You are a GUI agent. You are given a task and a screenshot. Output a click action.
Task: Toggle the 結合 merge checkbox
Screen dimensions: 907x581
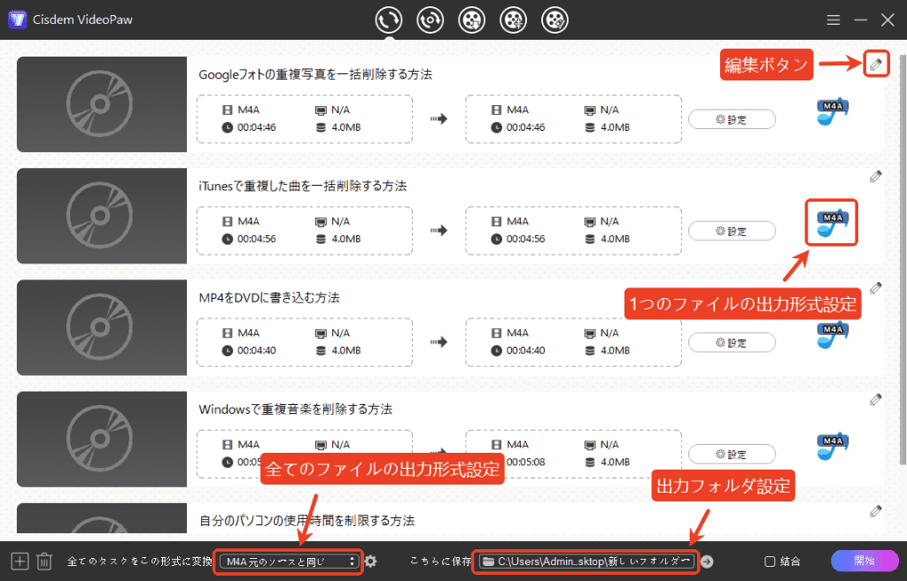pyautogui.click(x=770, y=562)
